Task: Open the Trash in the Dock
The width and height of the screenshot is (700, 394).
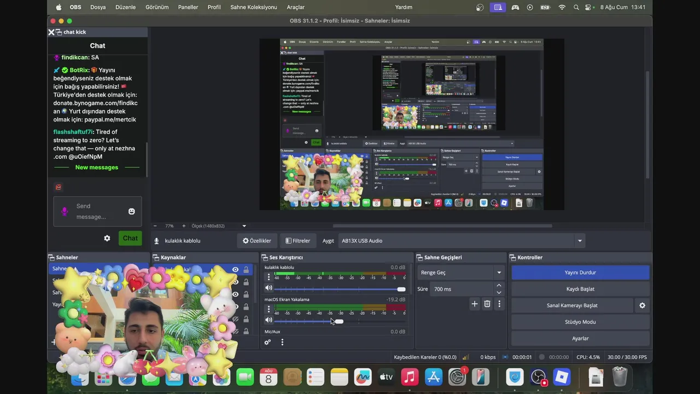Action: (x=620, y=377)
